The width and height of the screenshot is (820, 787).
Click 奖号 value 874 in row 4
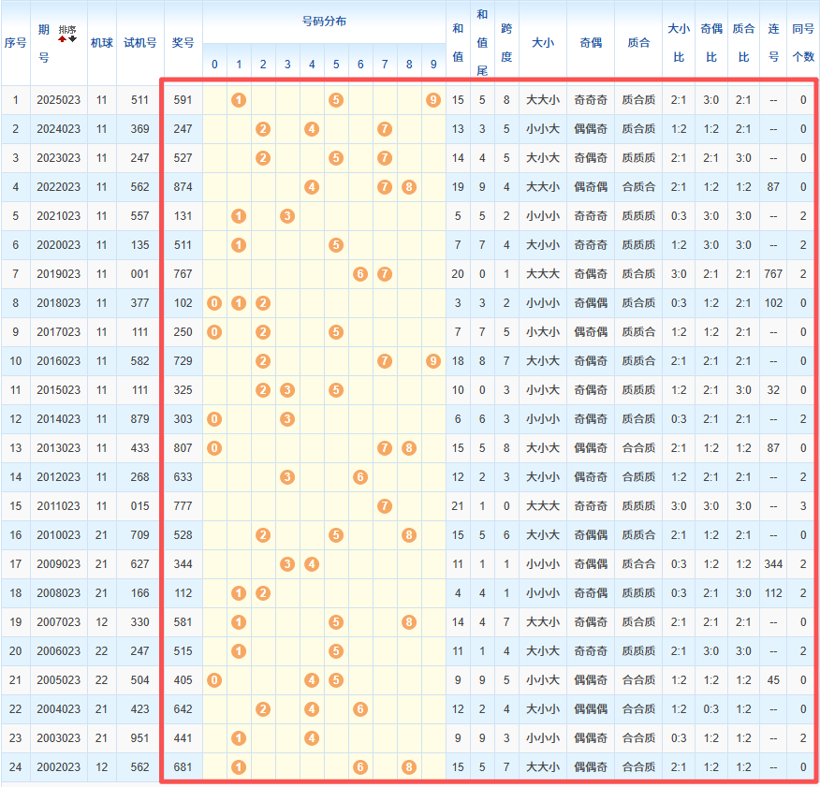coord(183,187)
